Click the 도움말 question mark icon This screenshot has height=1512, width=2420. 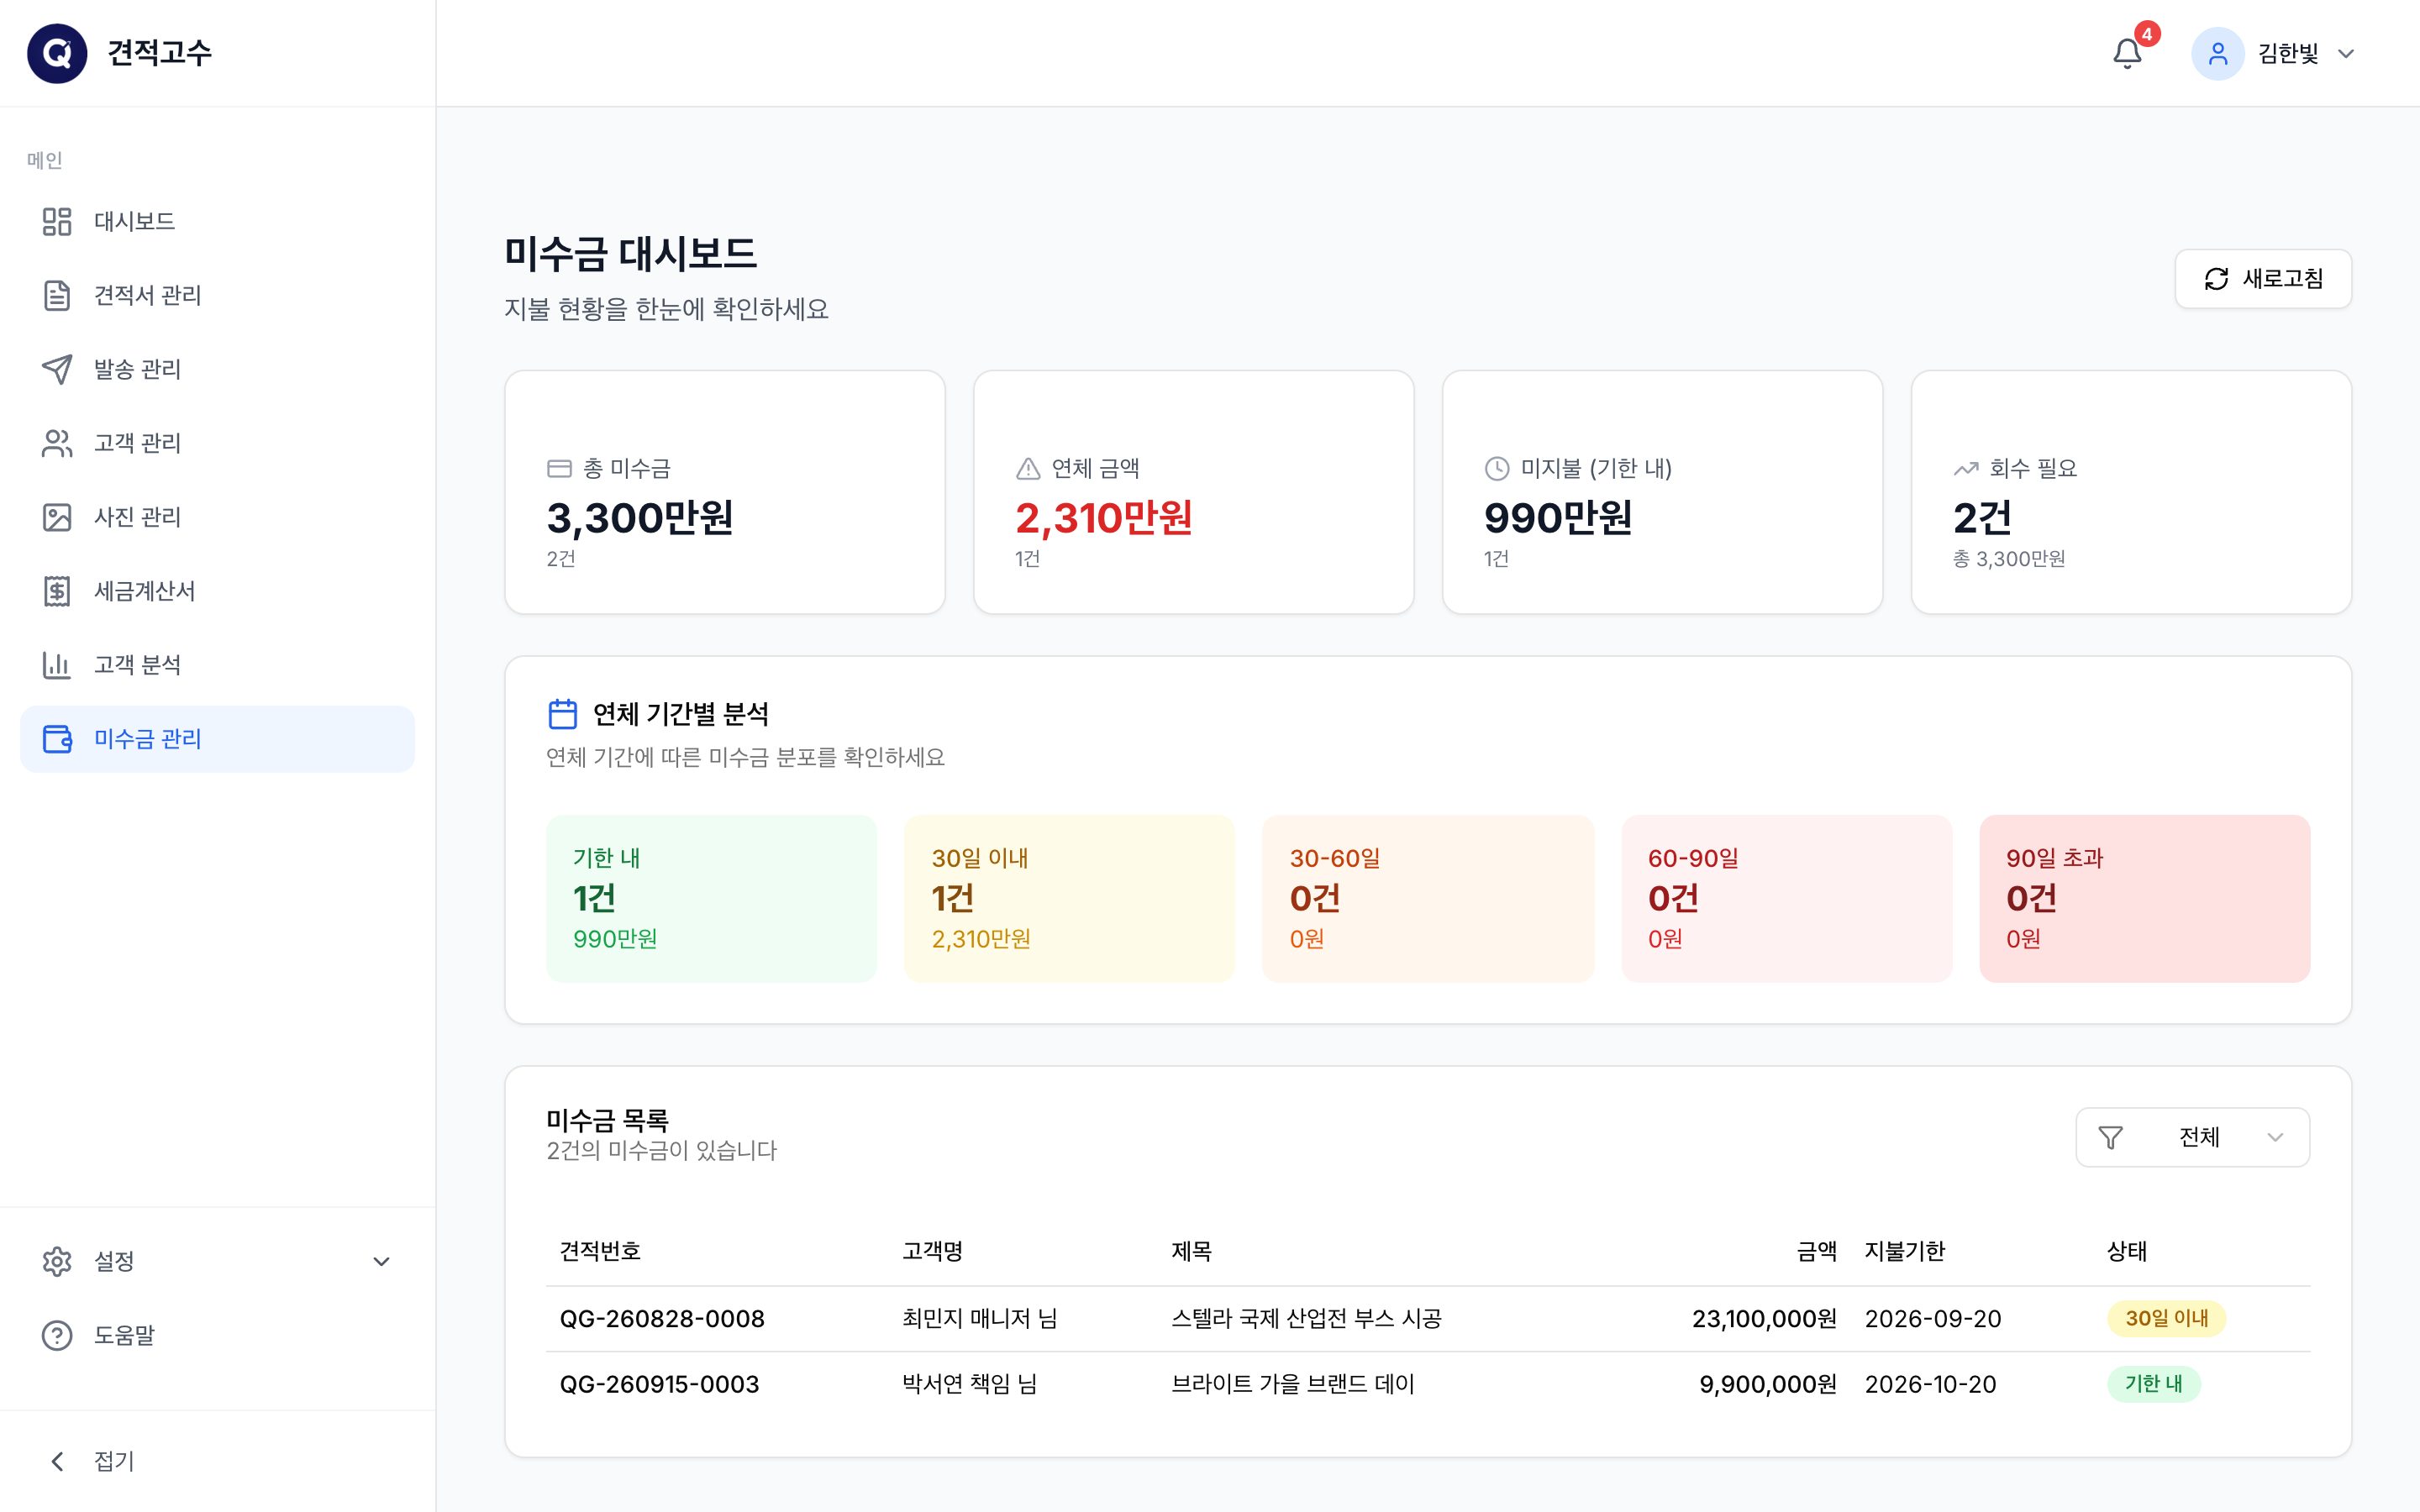57,1335
